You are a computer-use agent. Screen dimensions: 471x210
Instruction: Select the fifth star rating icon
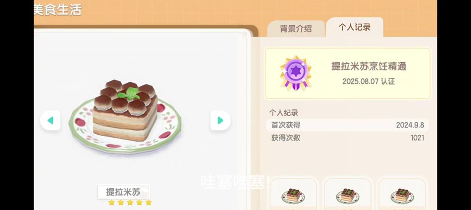pos(149,203)
